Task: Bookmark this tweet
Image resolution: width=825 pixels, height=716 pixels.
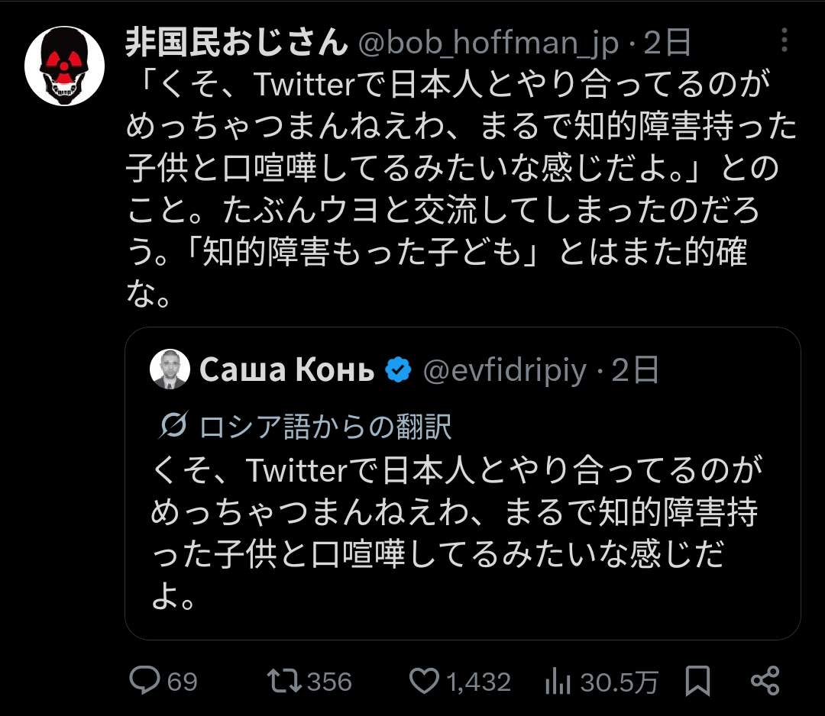Action: click(697, 680)
